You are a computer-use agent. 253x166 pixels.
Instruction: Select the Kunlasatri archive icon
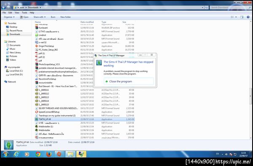pos(36,28)
